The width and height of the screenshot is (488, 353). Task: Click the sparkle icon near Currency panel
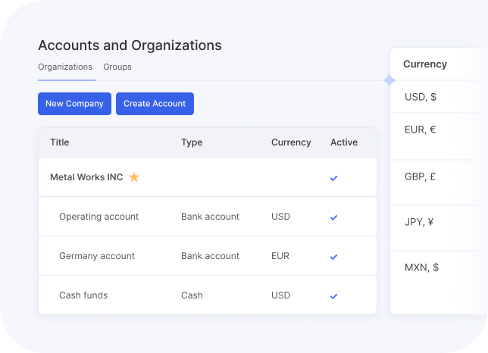coord(389,80)
